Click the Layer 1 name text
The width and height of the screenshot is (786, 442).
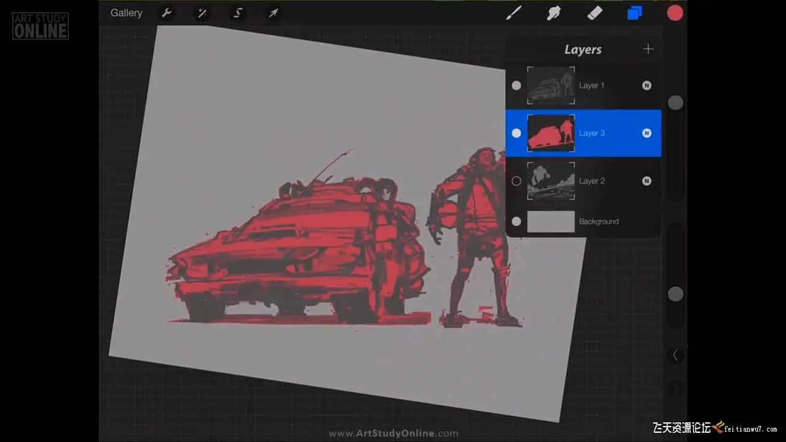coord(592,85)
